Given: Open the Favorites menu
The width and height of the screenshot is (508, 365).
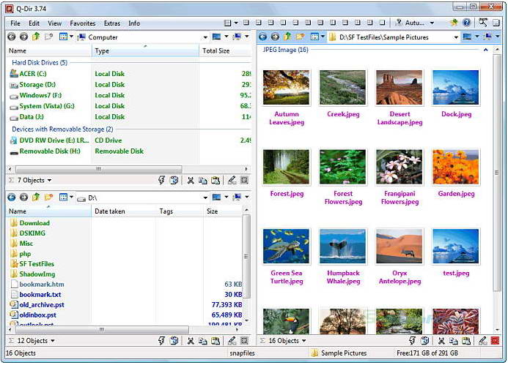Looking at the screenshot, I should click(x=82, y=23).
